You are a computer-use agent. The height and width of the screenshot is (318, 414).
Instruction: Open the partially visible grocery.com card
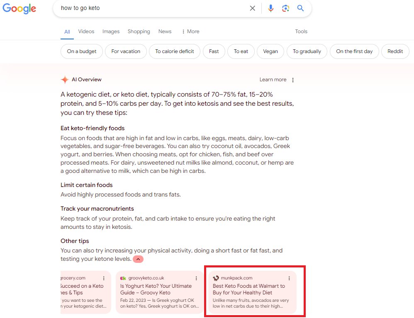click(86, 292)
